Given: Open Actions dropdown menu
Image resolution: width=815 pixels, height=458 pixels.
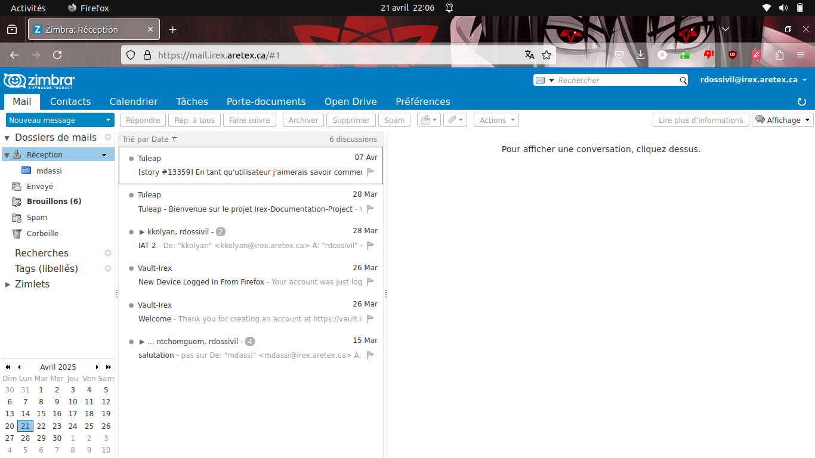Looking at the screenshot, I should 496,120.
